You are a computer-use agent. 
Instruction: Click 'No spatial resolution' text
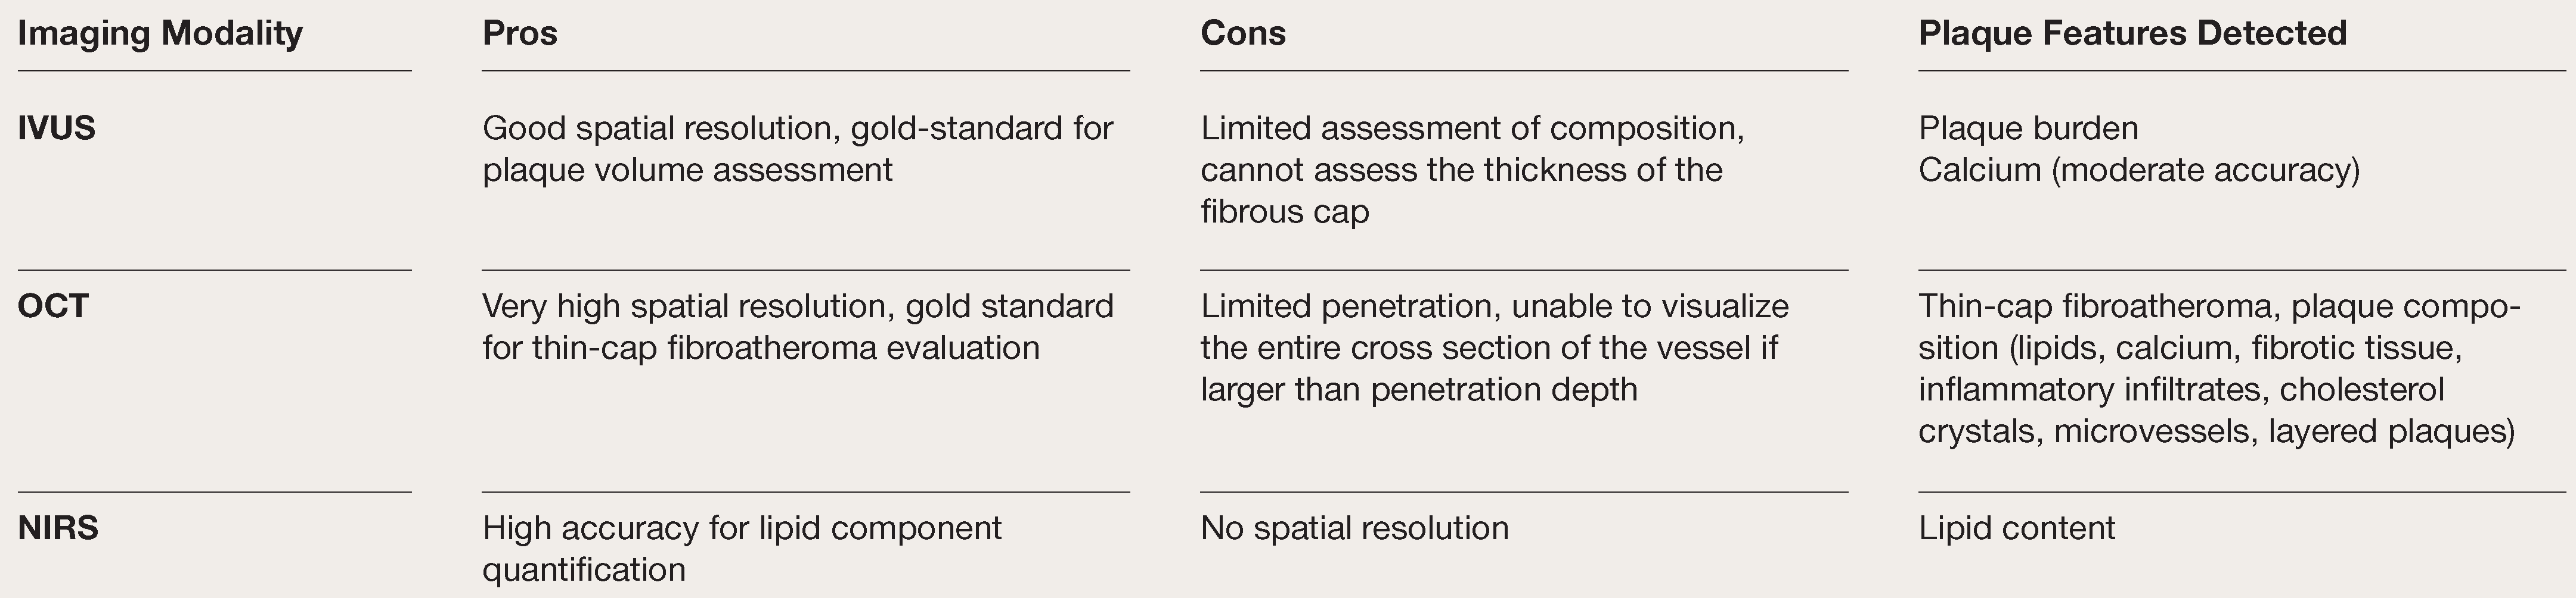point(1353,528)
